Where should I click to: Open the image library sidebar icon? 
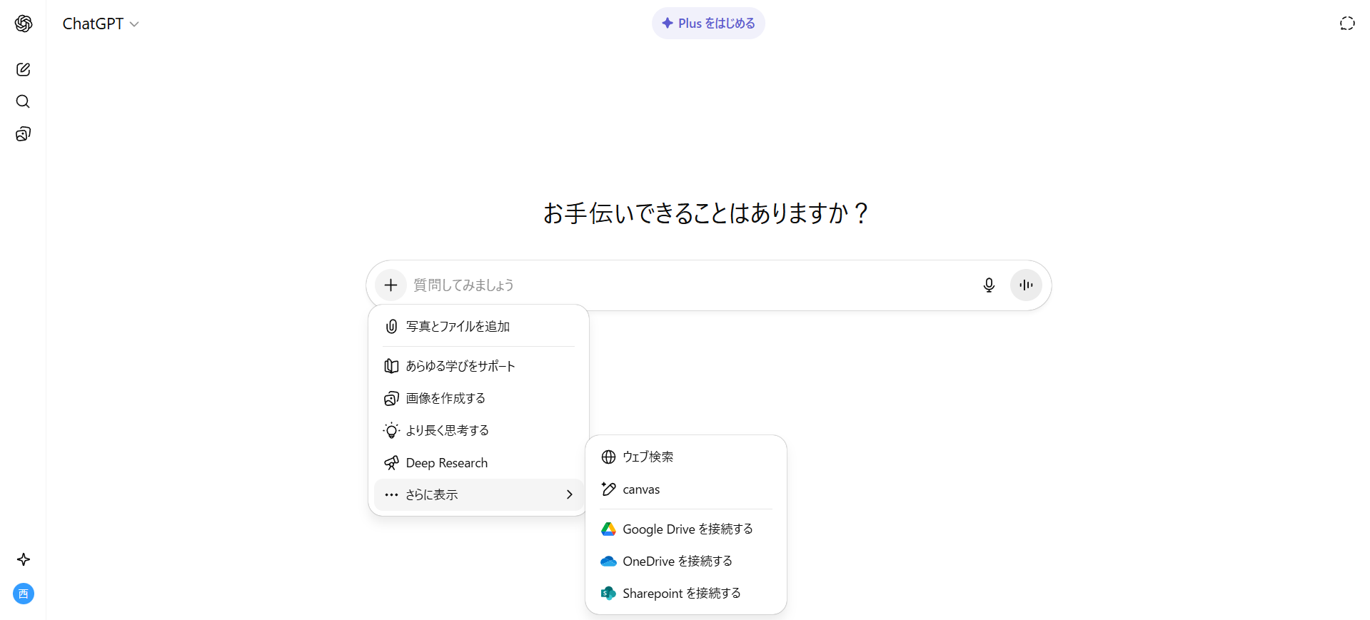(x=24, y=134)
